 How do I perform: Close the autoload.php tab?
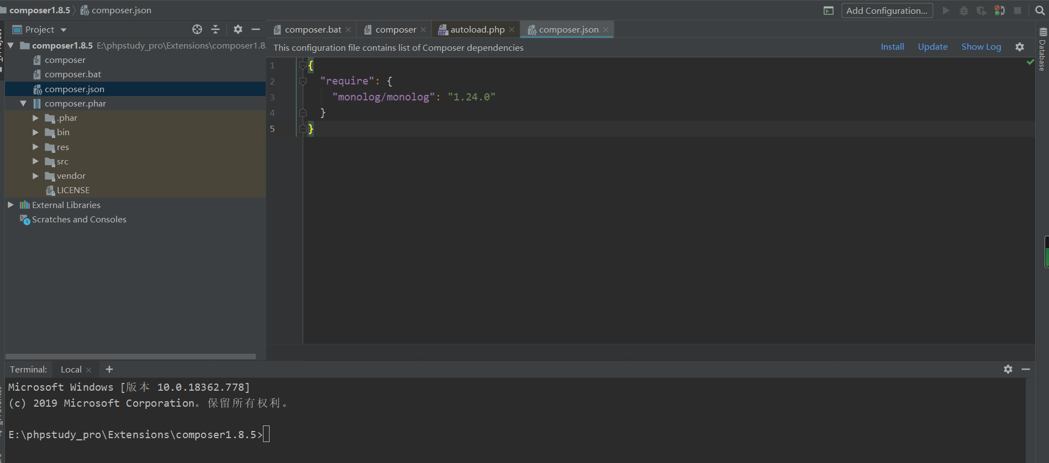(512, 30)
